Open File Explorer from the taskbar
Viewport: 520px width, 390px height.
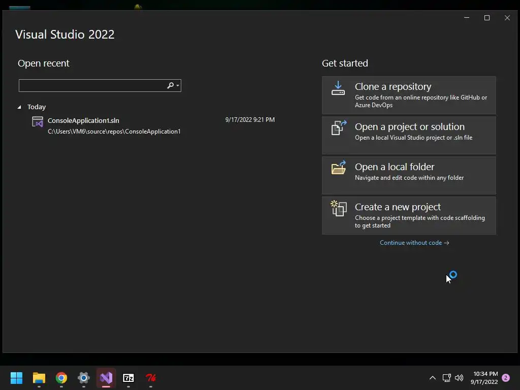39,378
